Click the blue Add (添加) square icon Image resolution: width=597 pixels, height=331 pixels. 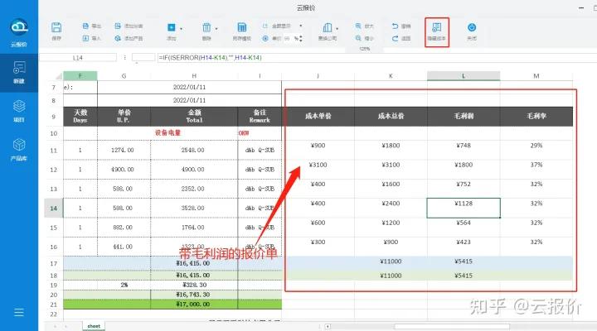172,27
